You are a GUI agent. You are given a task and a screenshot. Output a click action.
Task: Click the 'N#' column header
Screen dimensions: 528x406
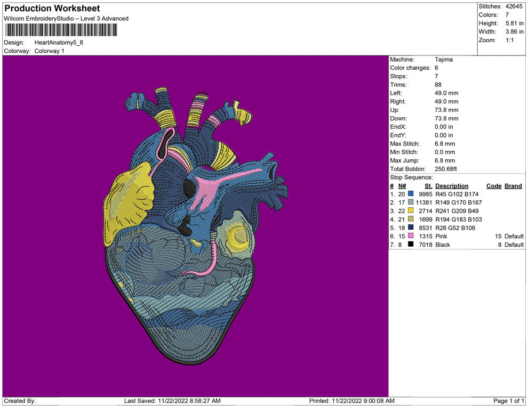[x=402, y=185]
